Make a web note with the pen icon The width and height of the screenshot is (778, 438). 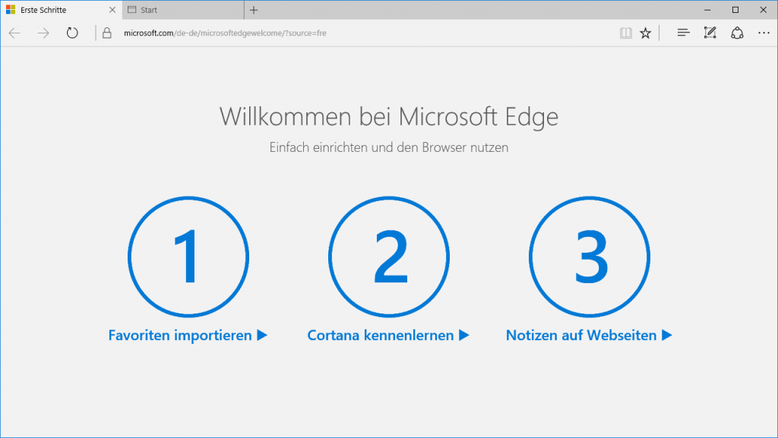(710, 33)
